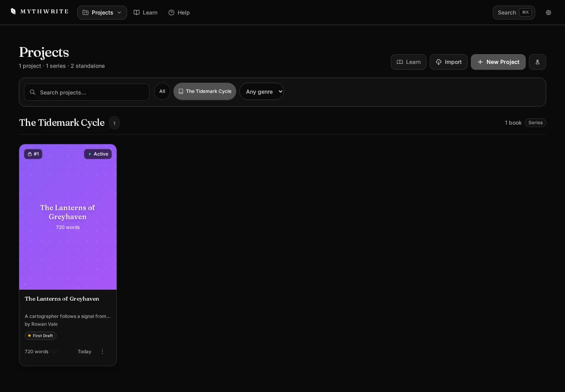
Task: Click the "by Rowan Vale" author text
Action: pos(41,324)
